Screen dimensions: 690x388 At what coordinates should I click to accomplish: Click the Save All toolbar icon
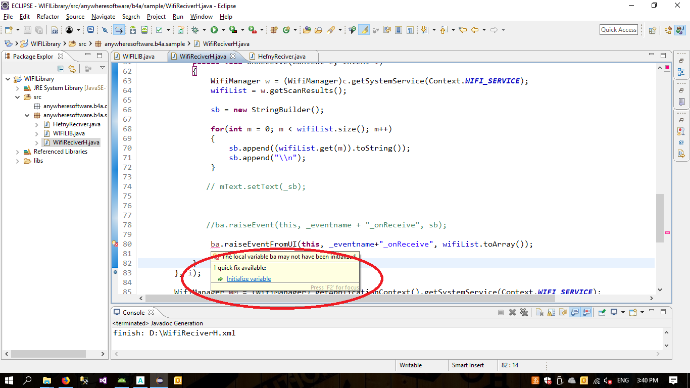(x=39, y=30)
